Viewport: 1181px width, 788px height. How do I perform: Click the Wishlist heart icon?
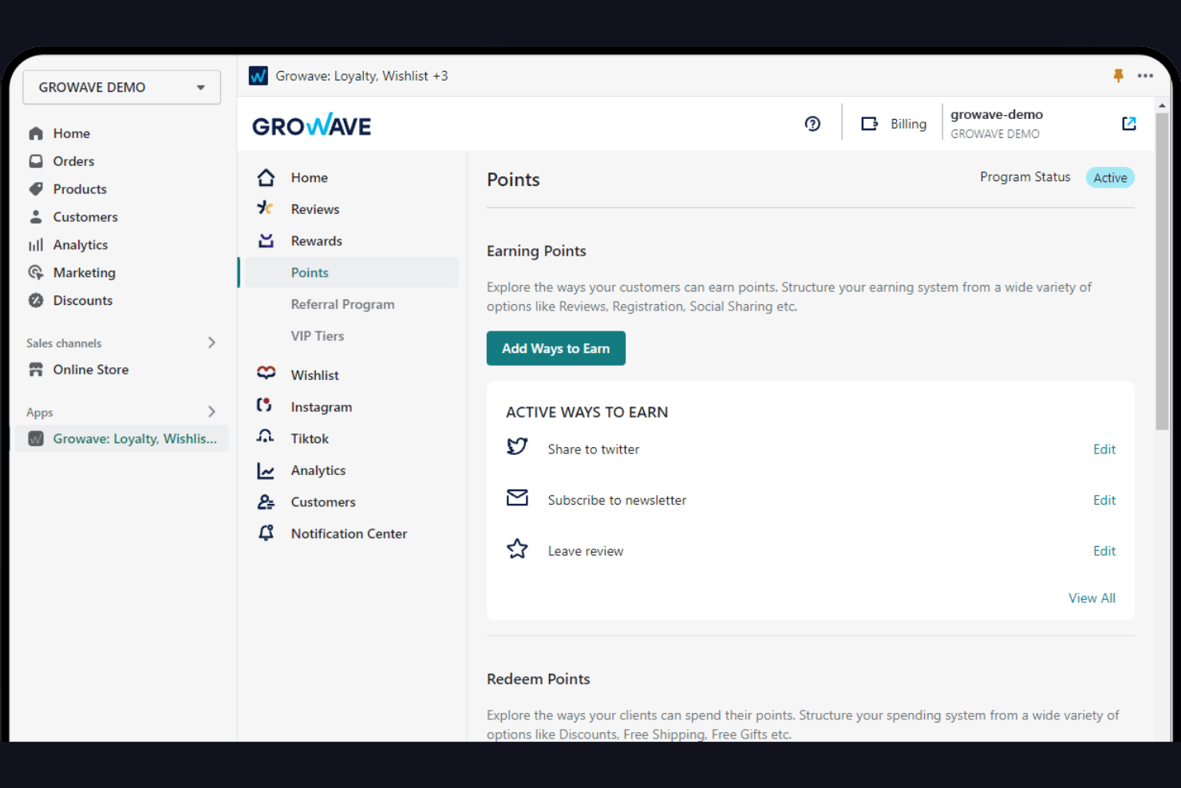point(267,374)
